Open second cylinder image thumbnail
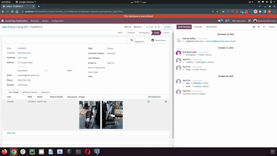This screenshot has width=277, height=156. pos(112,115)
